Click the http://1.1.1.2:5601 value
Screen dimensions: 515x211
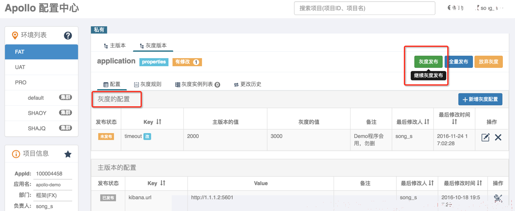[212, 198]
